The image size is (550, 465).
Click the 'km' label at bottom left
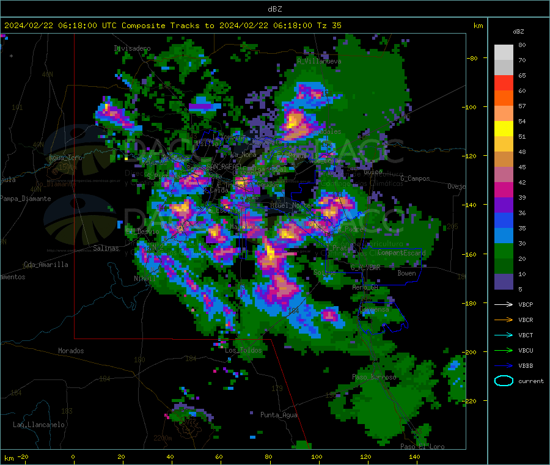(9, 458)
